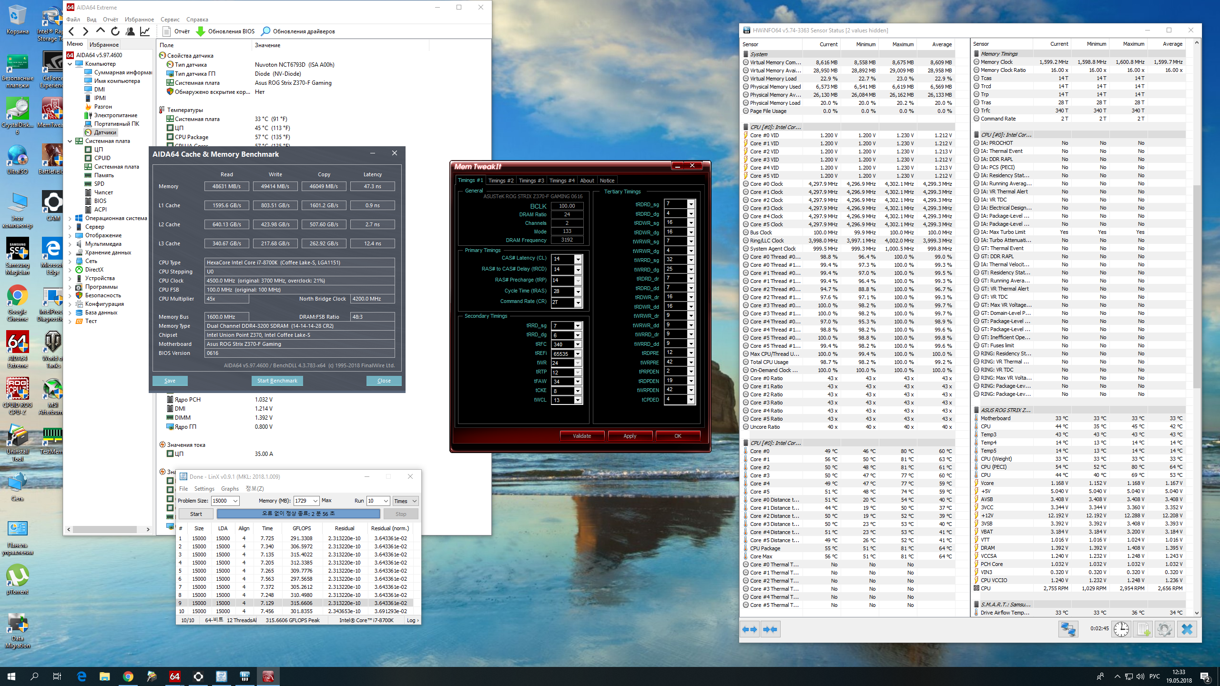Screen dimensions: 1220x686
Task: Click the Apply button in MemTweakIt
Action: [x=630, y=436]
